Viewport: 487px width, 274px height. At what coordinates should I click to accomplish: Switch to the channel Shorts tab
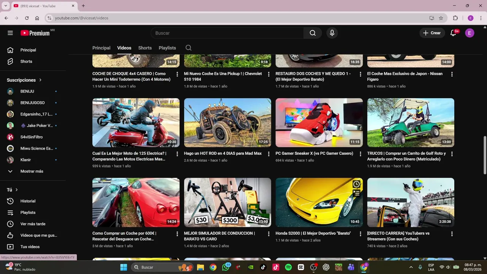[145, 48]
